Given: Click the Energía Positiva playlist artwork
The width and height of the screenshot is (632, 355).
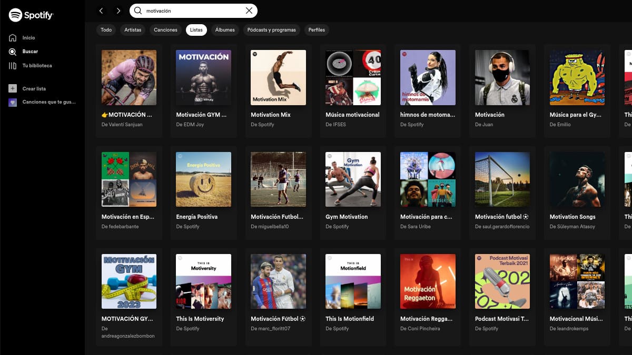Looking at the screenshot, I should [x=203, y=179].
